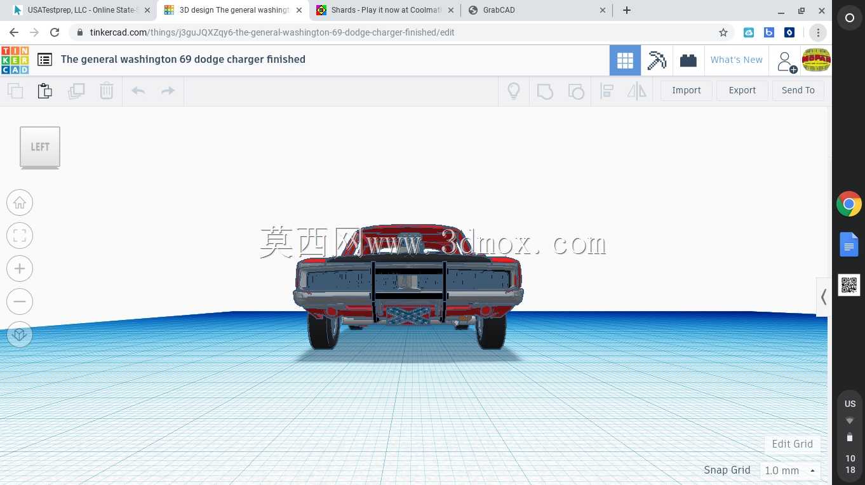This screenshot has width=865, height=485.
Task: Click the Mirror (flip) tool icon
Action: pyautogui.click(x=636, y=91)
